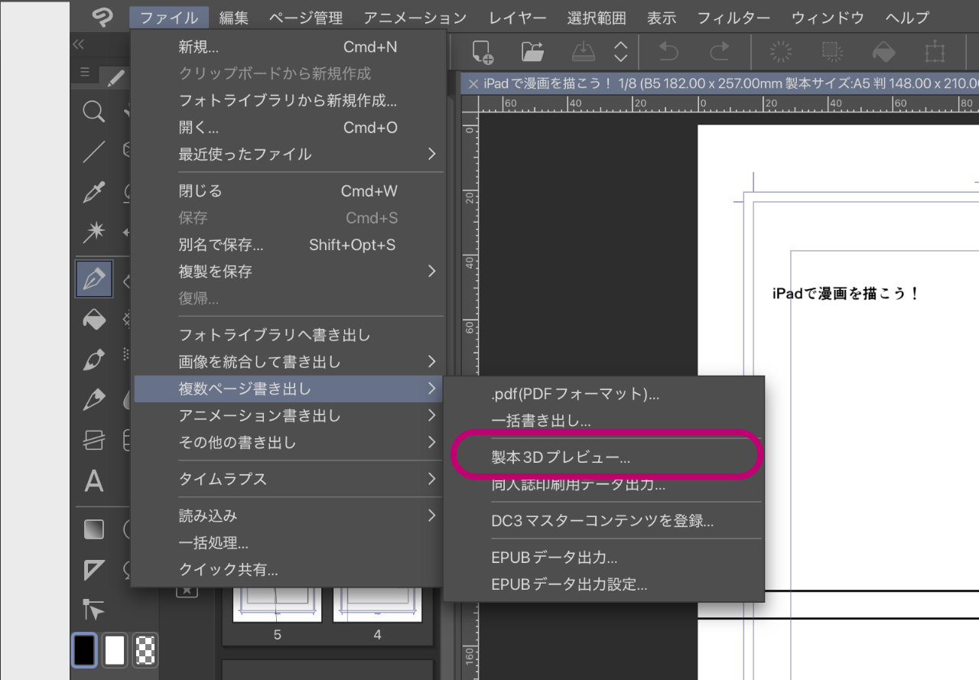Close the iPadで漫画を描こう！ document tab
This screenshot has height=680, width=979.
click(x=473, y=83)
